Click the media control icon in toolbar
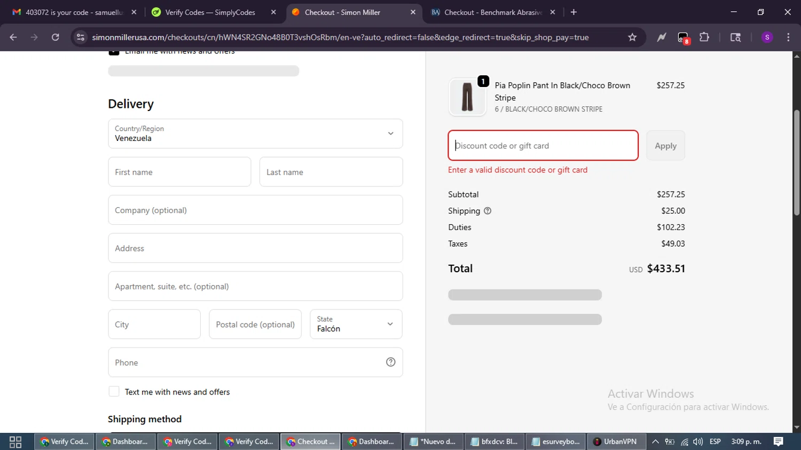Image resolution: width=801 pixels, height=450 pixels. click(x=735, y=37)
